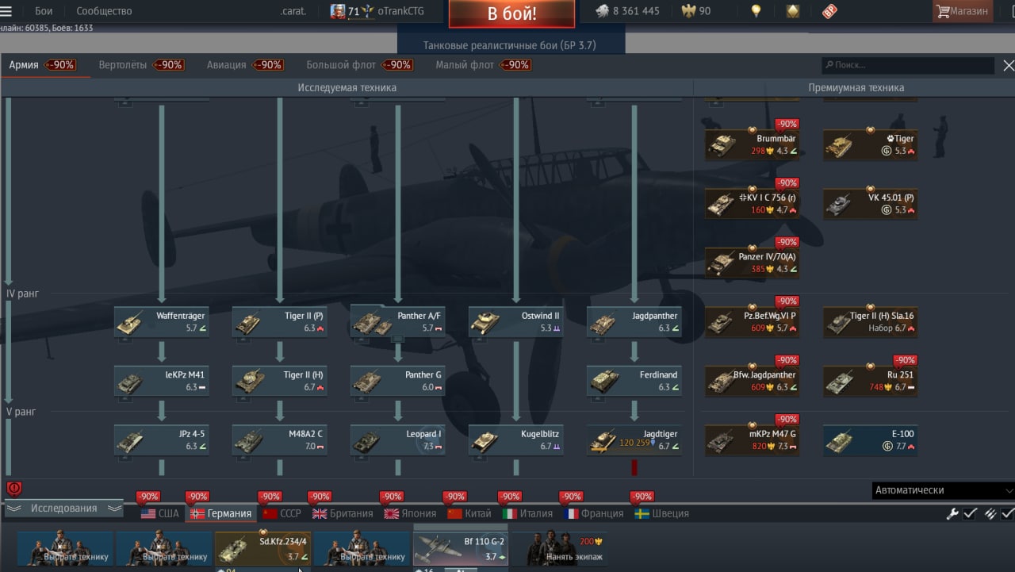1015x572 pixels.
Task: Select the Waffenträger vehicle card
Action: (x=162, y=322)
